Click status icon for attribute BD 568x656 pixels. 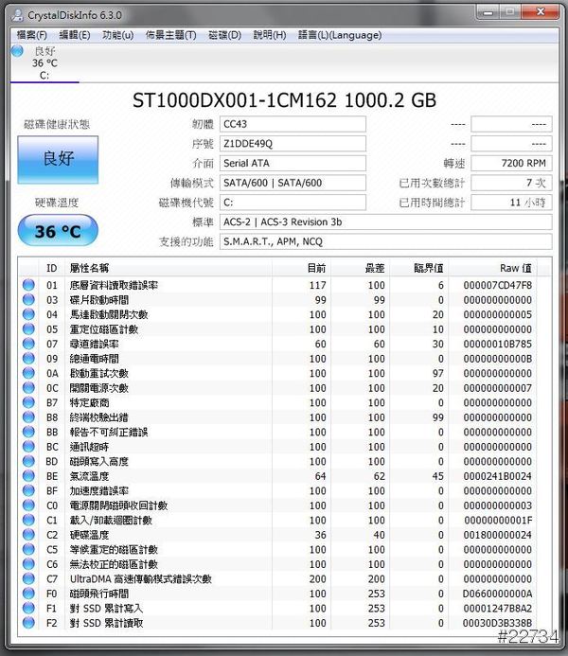[x=28, y=461]
